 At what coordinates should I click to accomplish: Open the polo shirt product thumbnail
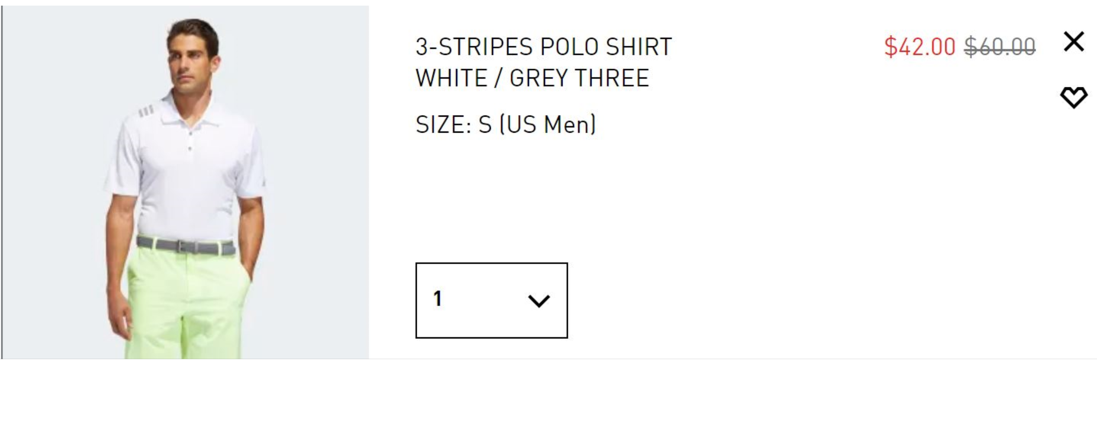186,182
